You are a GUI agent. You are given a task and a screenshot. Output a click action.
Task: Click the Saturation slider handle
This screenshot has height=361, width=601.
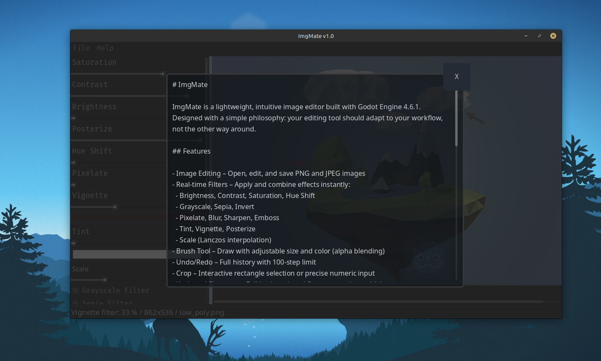point(163,74)
